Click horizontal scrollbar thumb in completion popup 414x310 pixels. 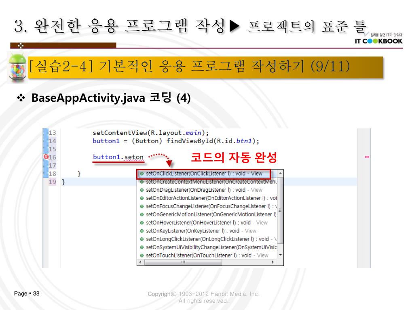pos(183,262)
